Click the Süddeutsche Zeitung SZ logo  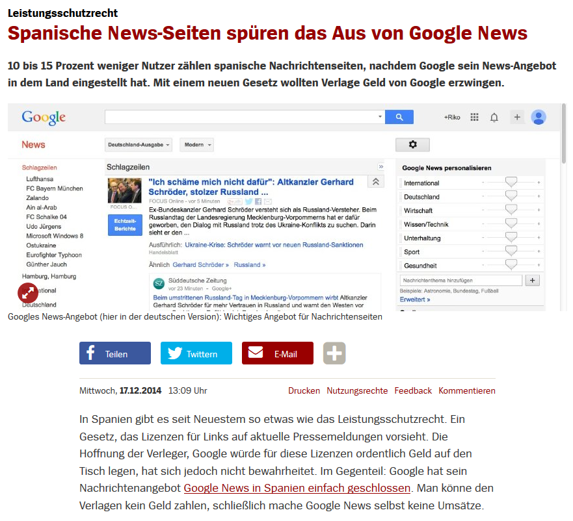pos(159,283)
